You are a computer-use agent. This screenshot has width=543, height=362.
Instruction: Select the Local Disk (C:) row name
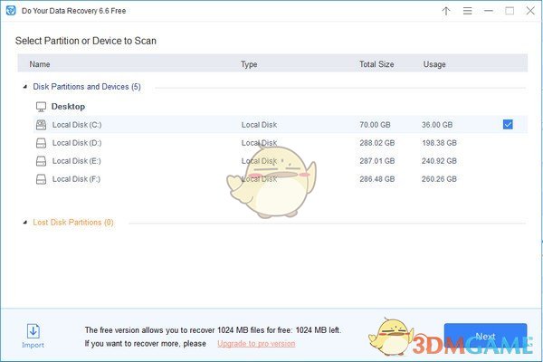77,125
